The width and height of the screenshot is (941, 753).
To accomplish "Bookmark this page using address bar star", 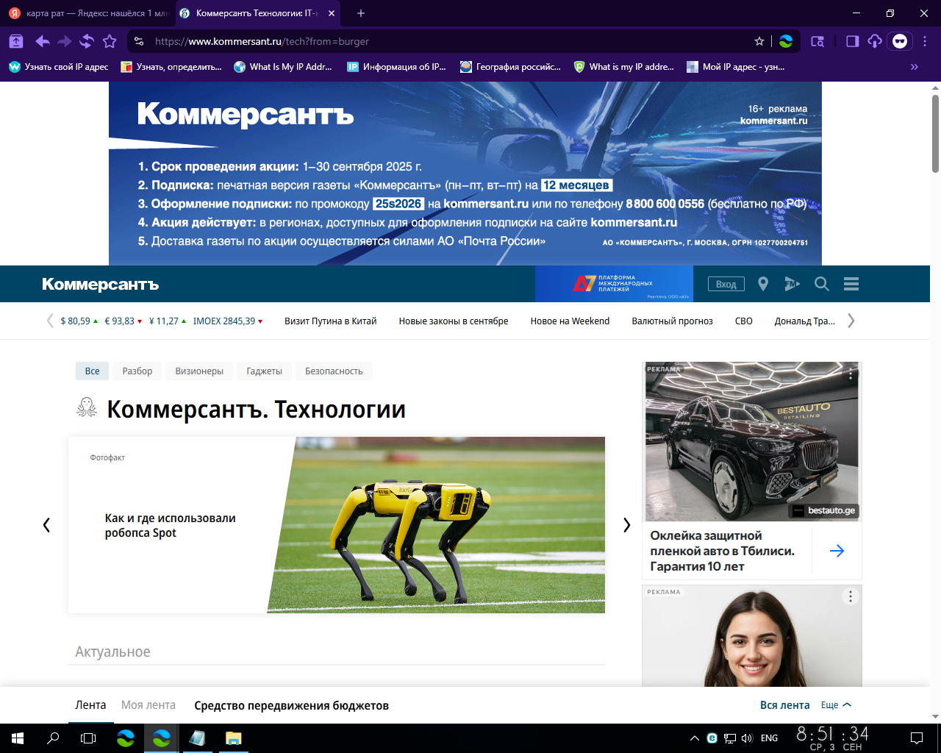I will click(x=759, y=41).
